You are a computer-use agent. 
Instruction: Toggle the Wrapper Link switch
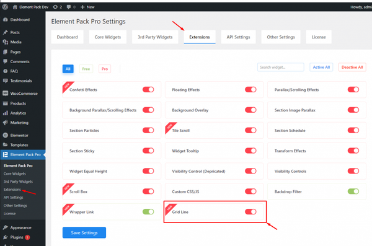coord(148,211)
